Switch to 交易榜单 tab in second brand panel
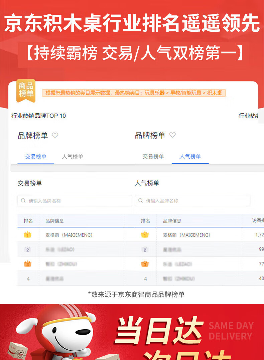 tap(153, 157)
